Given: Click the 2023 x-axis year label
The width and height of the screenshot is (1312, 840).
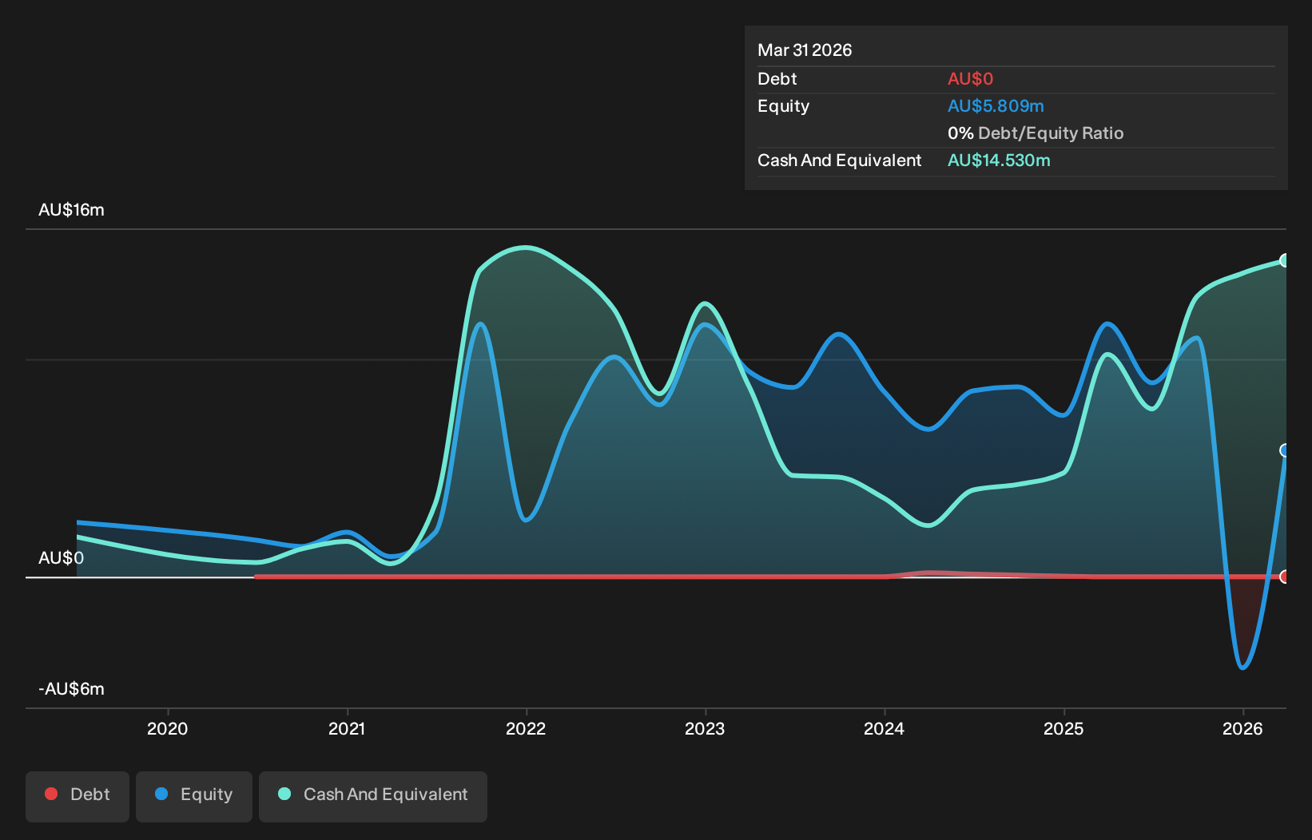Looking at the screenshot, I should 705,728.
